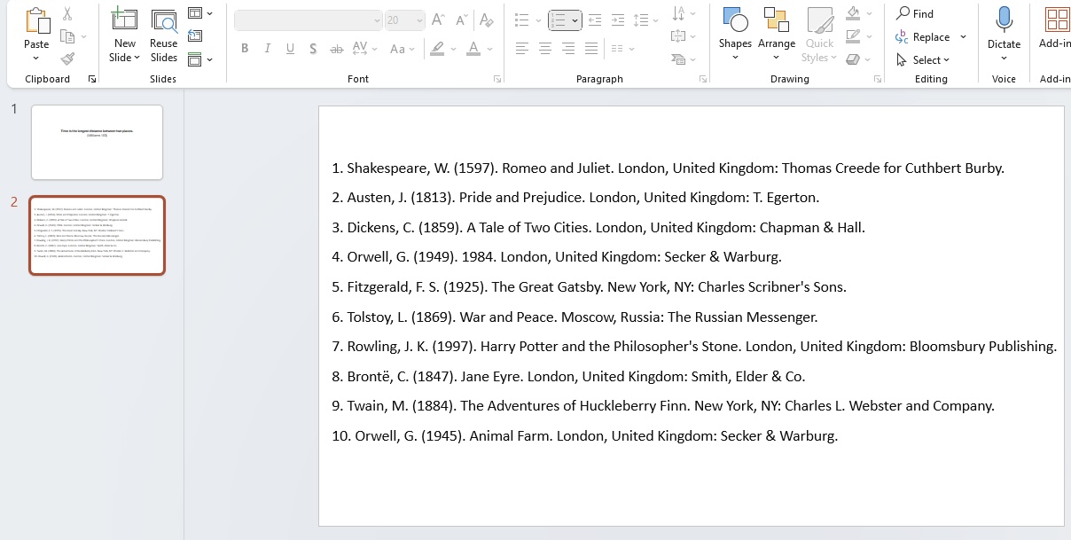This screenshot has height=540, width=1071.
Task: Align text left
Action: pyautogui.click(x=522, y=49)
